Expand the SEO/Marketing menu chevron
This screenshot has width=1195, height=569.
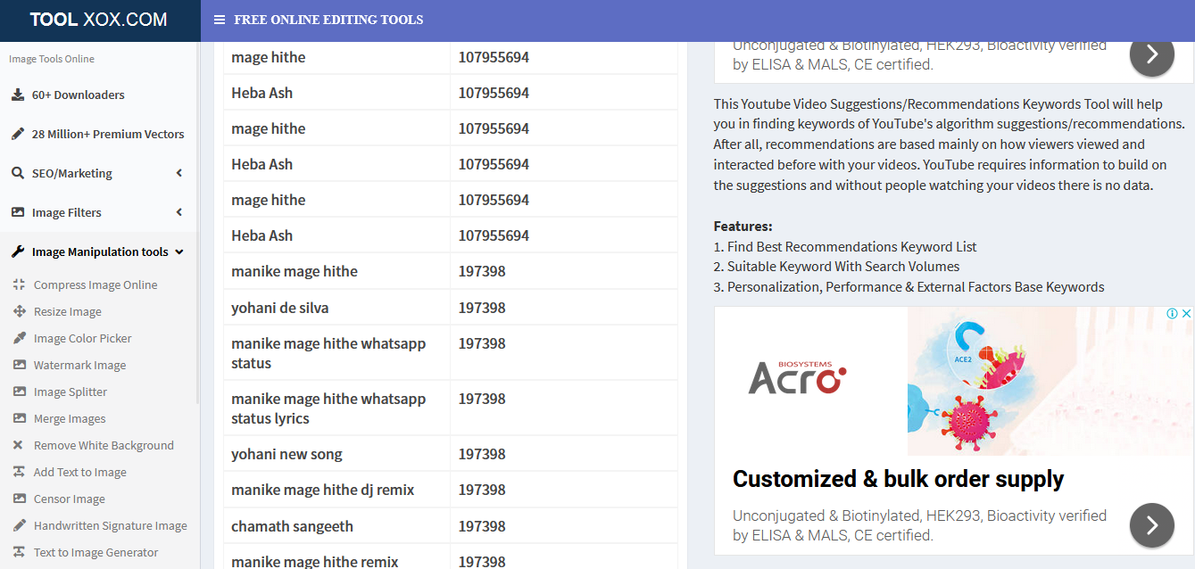coord(178,173)
